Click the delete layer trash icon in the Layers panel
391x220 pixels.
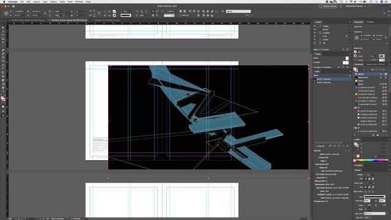[348, 50]
